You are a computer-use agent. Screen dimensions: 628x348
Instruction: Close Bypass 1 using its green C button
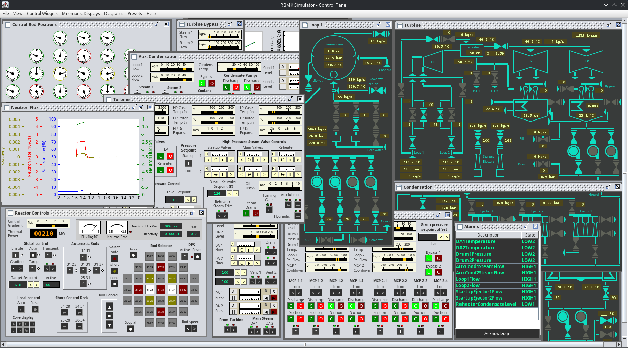coord(429,258)
